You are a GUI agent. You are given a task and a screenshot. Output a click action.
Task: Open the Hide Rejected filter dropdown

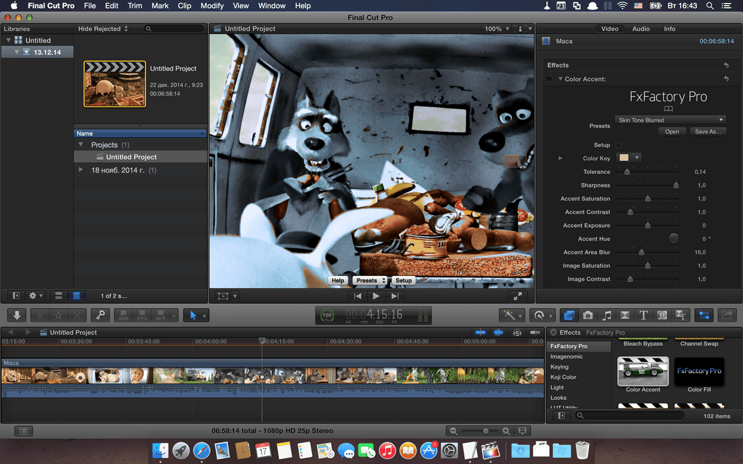coord(103,29)
